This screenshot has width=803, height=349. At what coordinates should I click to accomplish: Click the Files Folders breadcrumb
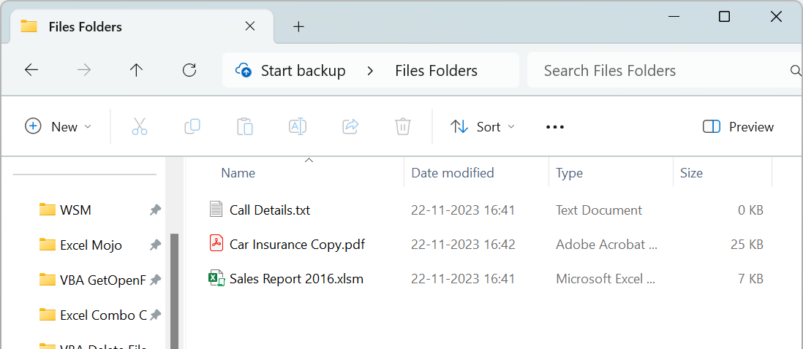pyautogui.click(x=437, y=71)
